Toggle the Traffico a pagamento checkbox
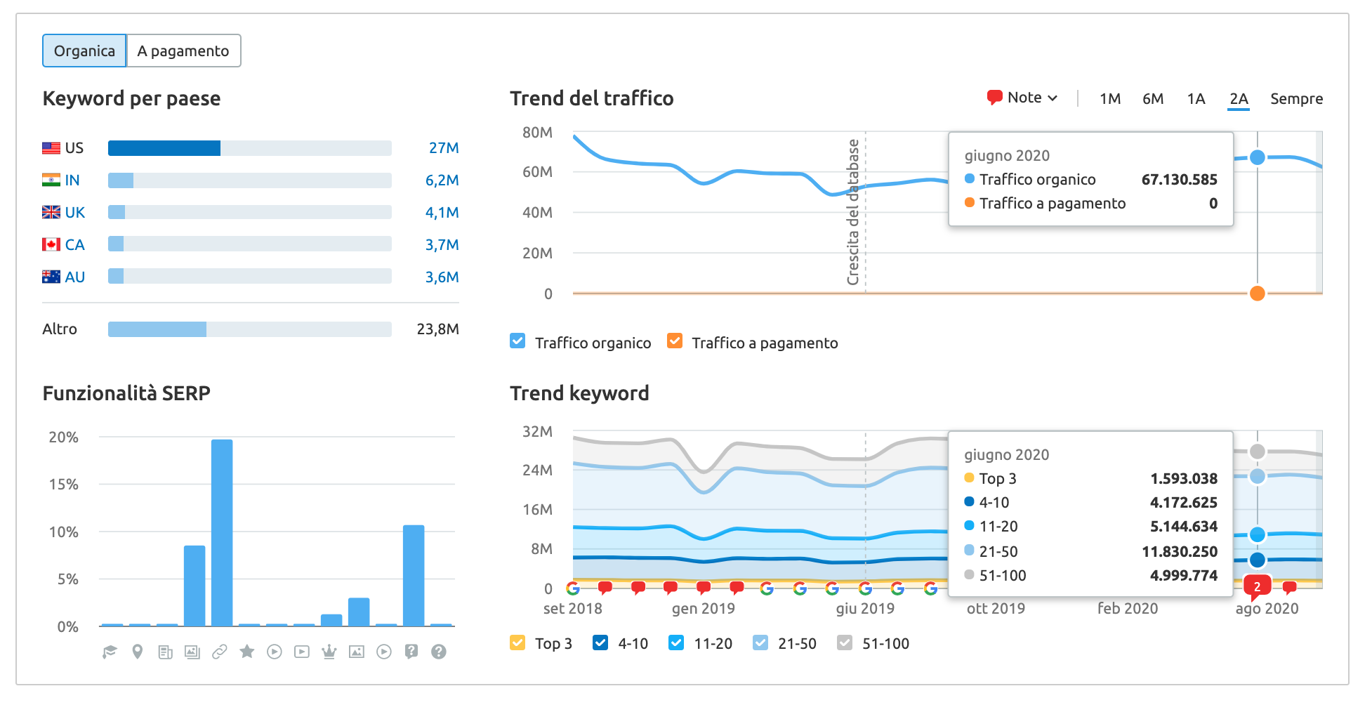Screen dimensions: 1372x705 click(x=675, y=342)
